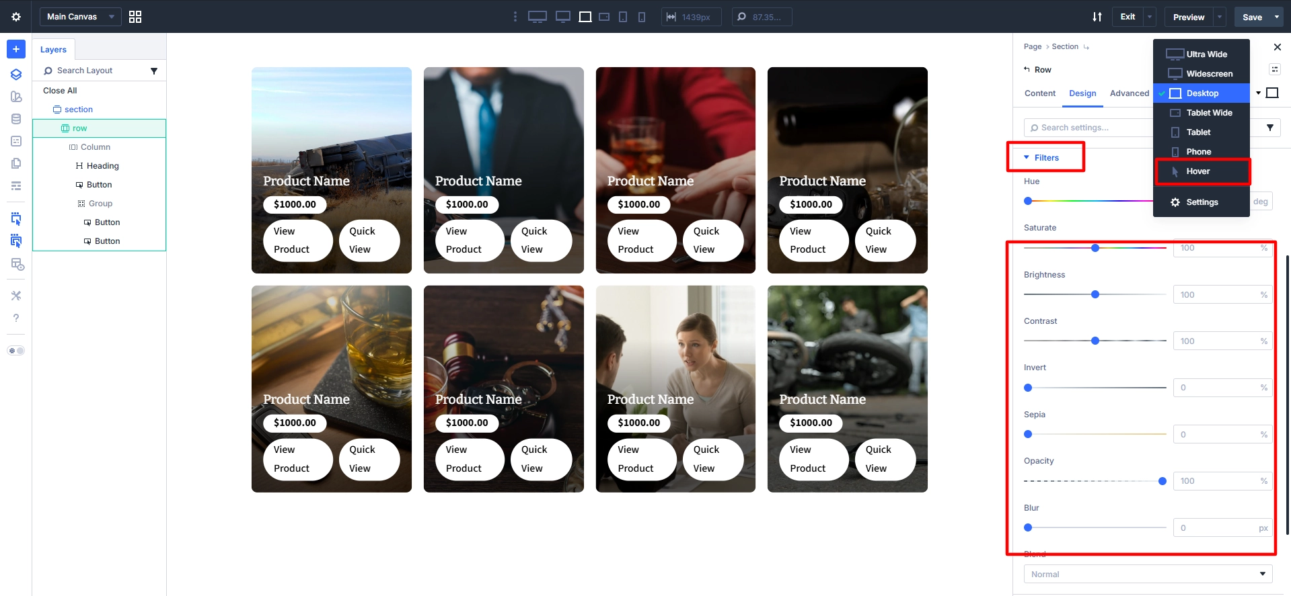Open the layers stack icon in sidebar
This screenshot has width=1291, height=596.
[16, 75]
